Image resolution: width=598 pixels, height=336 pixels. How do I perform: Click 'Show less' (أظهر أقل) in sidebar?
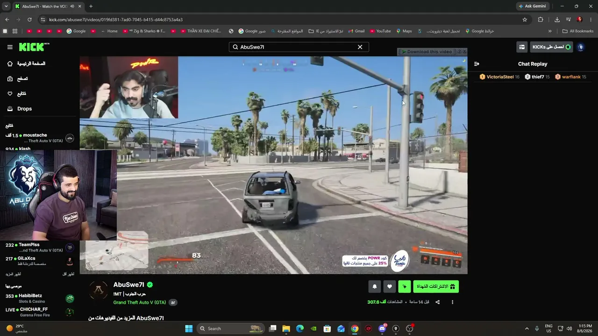[x=68, y=274]
